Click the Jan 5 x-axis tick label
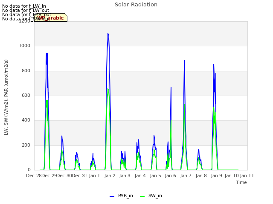 tap(155, 176)
